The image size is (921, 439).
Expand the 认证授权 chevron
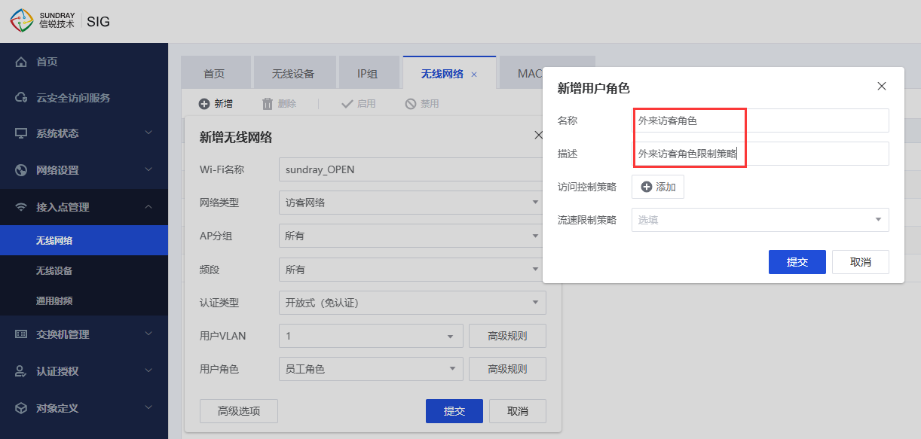(148, 371)
